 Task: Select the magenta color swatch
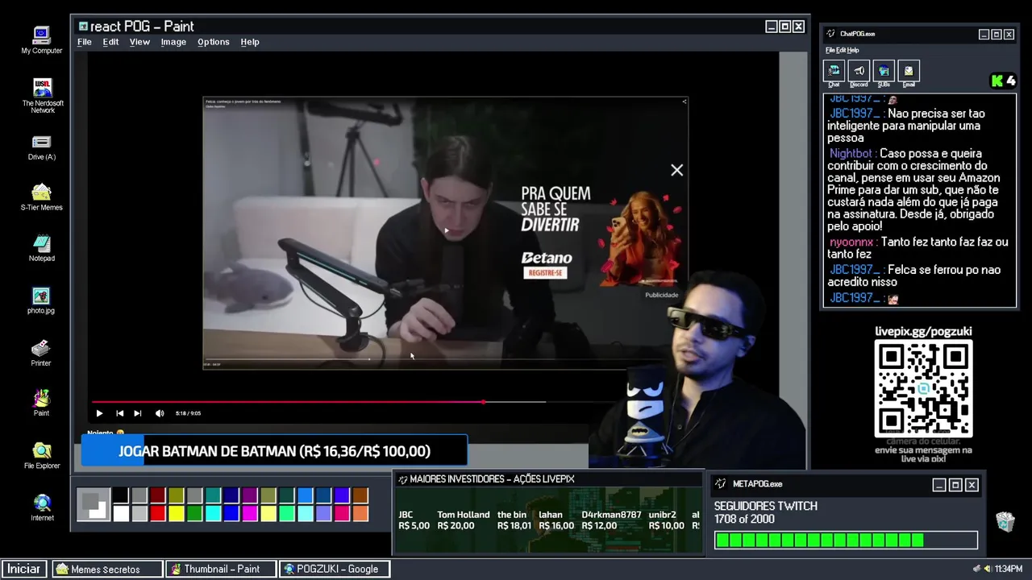pyautogui.click(x=250, y=513)
